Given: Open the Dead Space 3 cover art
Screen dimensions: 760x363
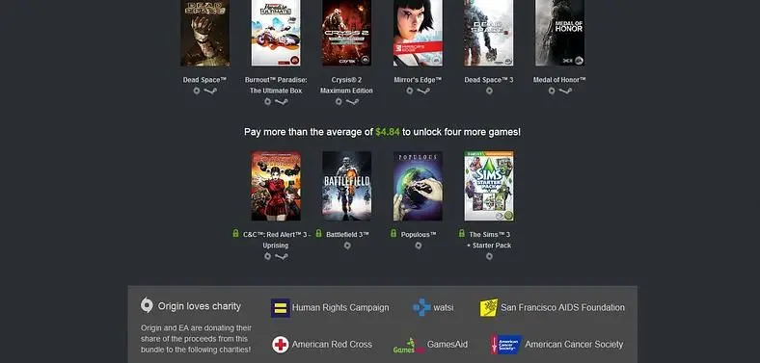Looking at the screenshot, I should 489,33.
